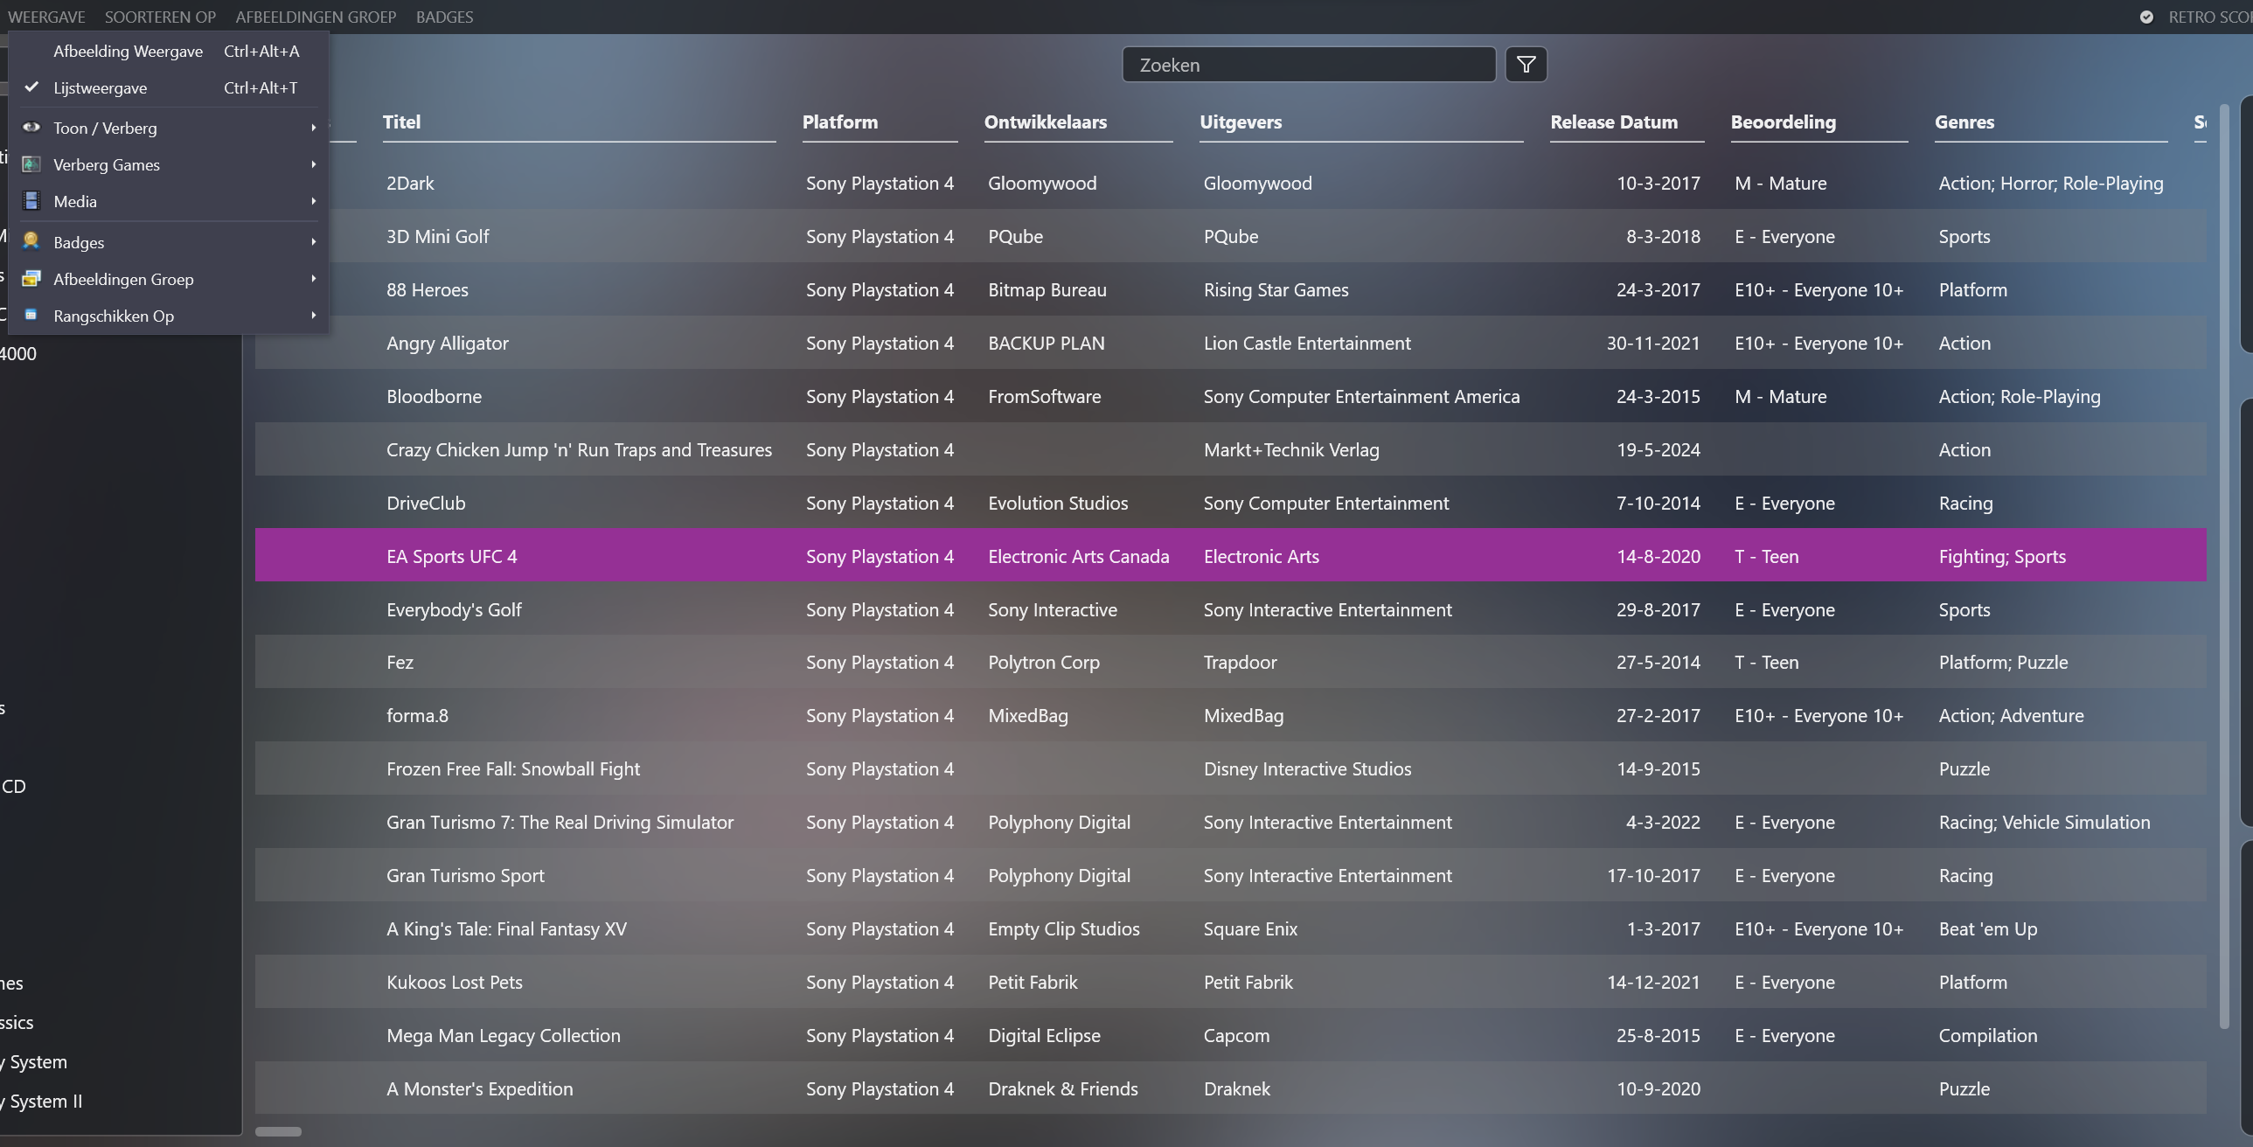Click the Zoeken search field
Screen dimensions: 2253x1147
click(x=1309, y=65)
